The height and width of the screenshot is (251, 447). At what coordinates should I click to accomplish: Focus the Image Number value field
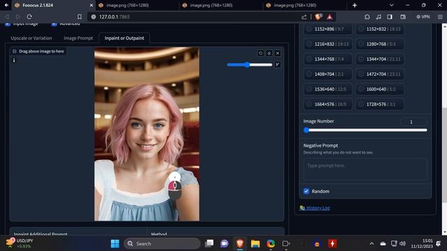click(413, 122)
